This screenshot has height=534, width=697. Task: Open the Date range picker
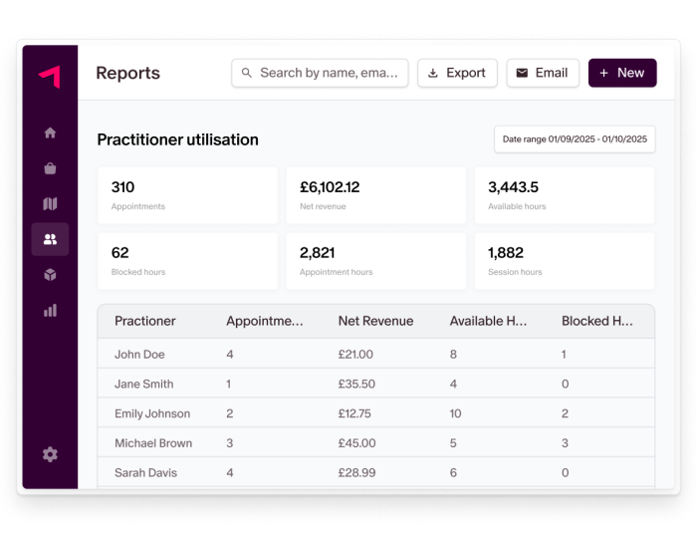[575, 139]
